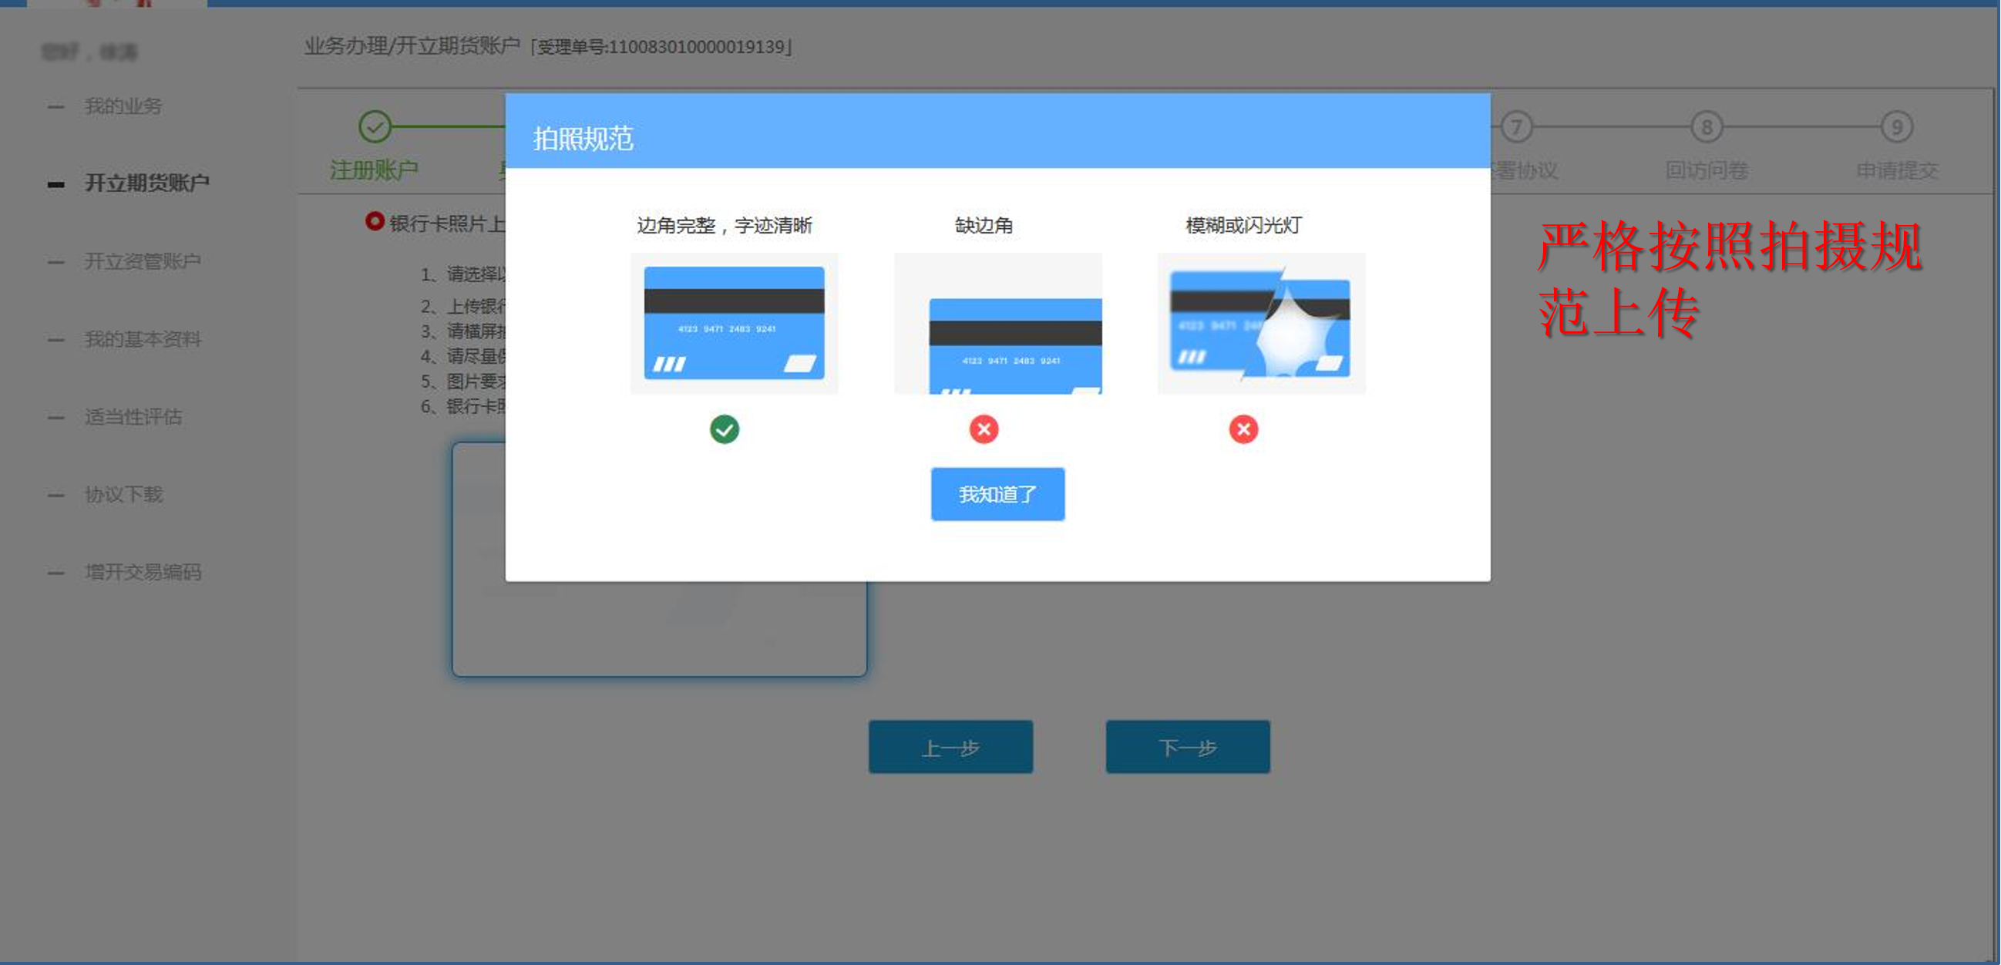Open 协议下载 sidebar link
The image size is (2001, 965).
click(x=123, y=495)
